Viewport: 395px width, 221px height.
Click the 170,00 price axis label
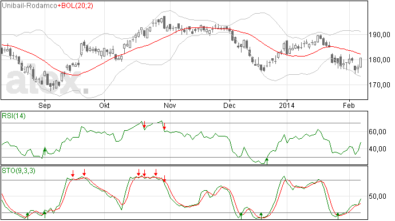[380, 85]
